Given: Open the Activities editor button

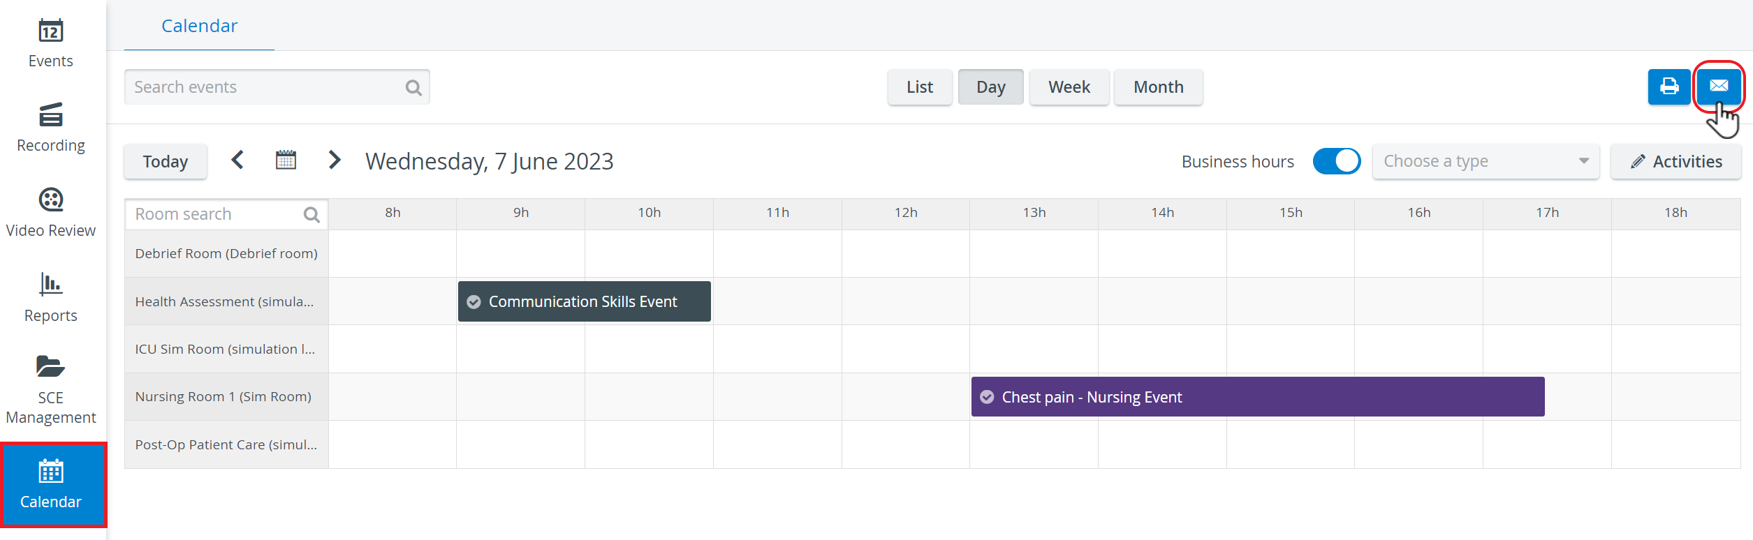Looking at the screenshot, I should click(1675, 161).
